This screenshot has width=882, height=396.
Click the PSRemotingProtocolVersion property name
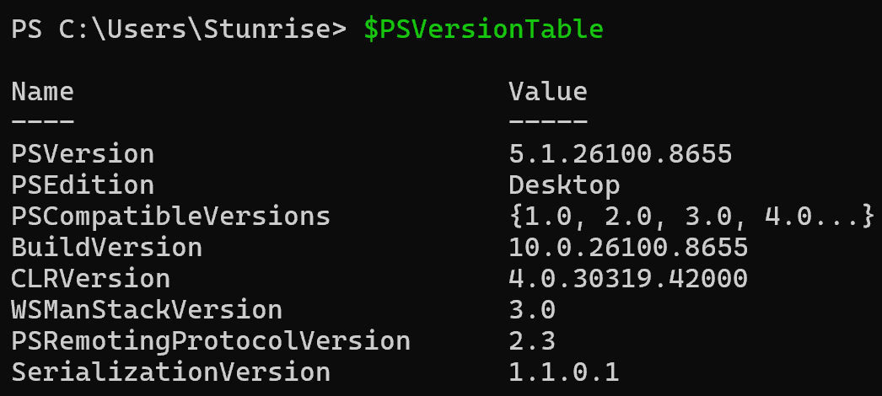(x=210, y=341)
